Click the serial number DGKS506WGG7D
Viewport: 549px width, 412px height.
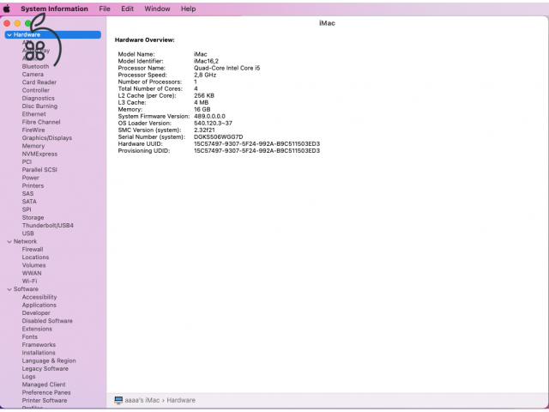click(x=219, y=137)
